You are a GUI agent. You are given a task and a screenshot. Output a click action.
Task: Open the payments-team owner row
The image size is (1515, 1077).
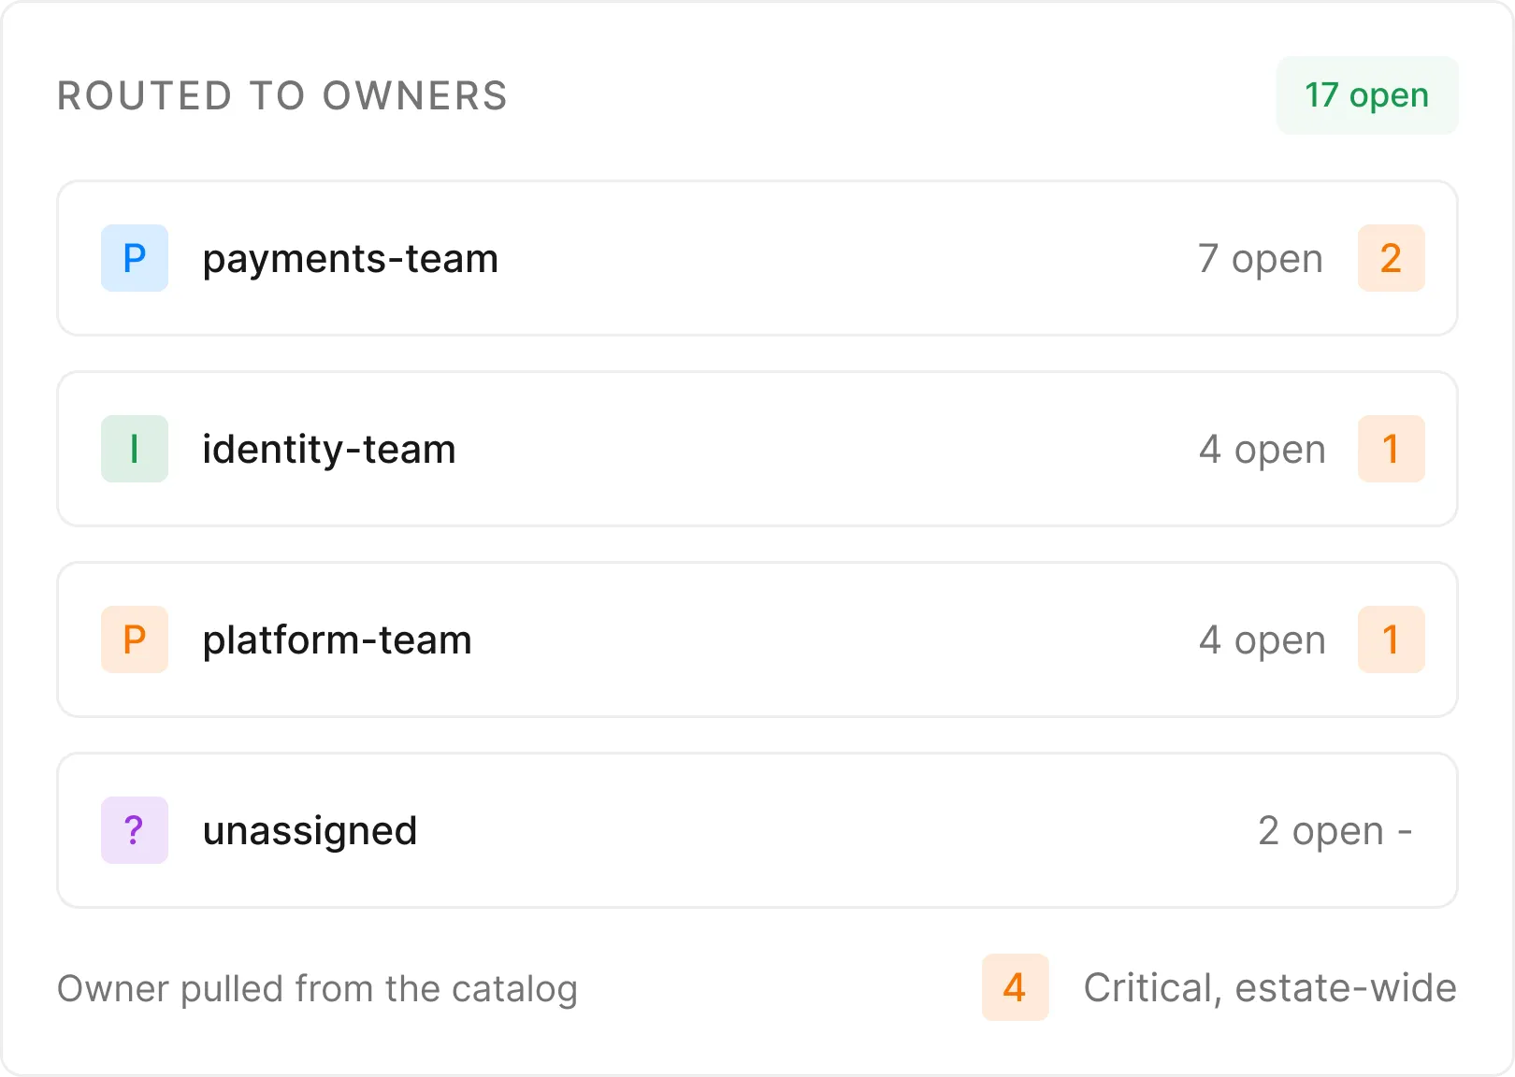click(x=757, y=258)
